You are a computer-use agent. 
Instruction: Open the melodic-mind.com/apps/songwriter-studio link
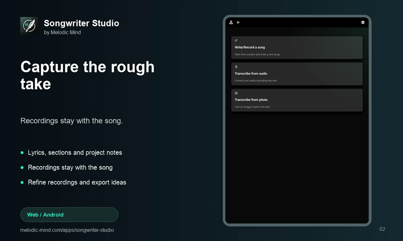click(x=67, y=230)
